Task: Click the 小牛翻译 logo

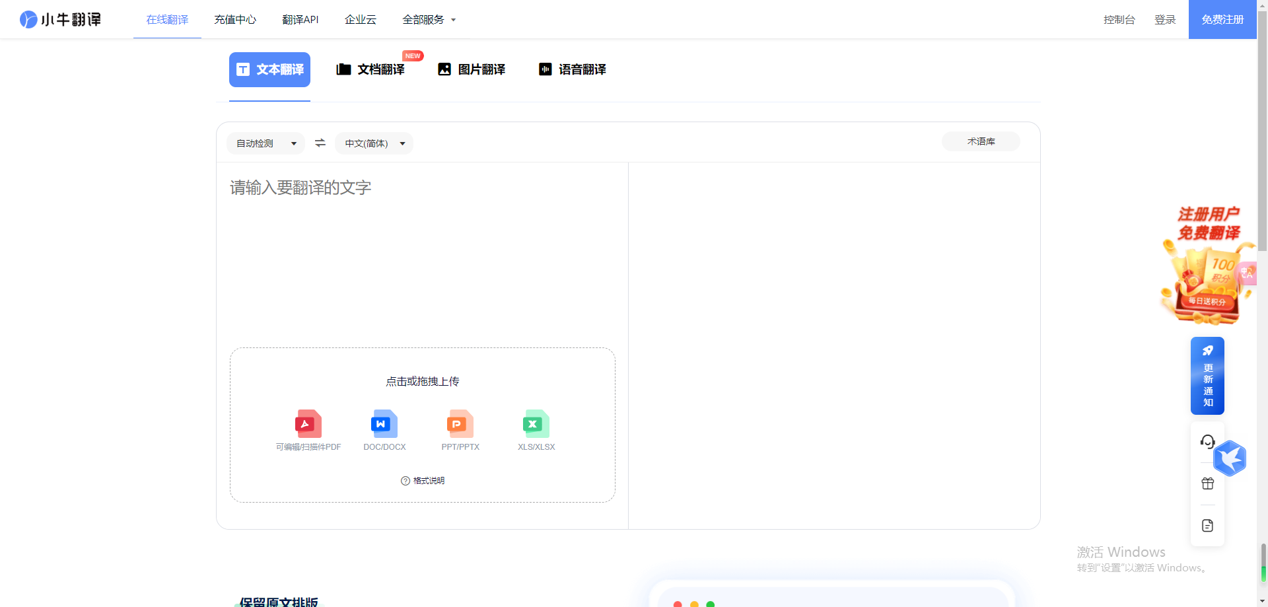Action: [x=60, y=19]
